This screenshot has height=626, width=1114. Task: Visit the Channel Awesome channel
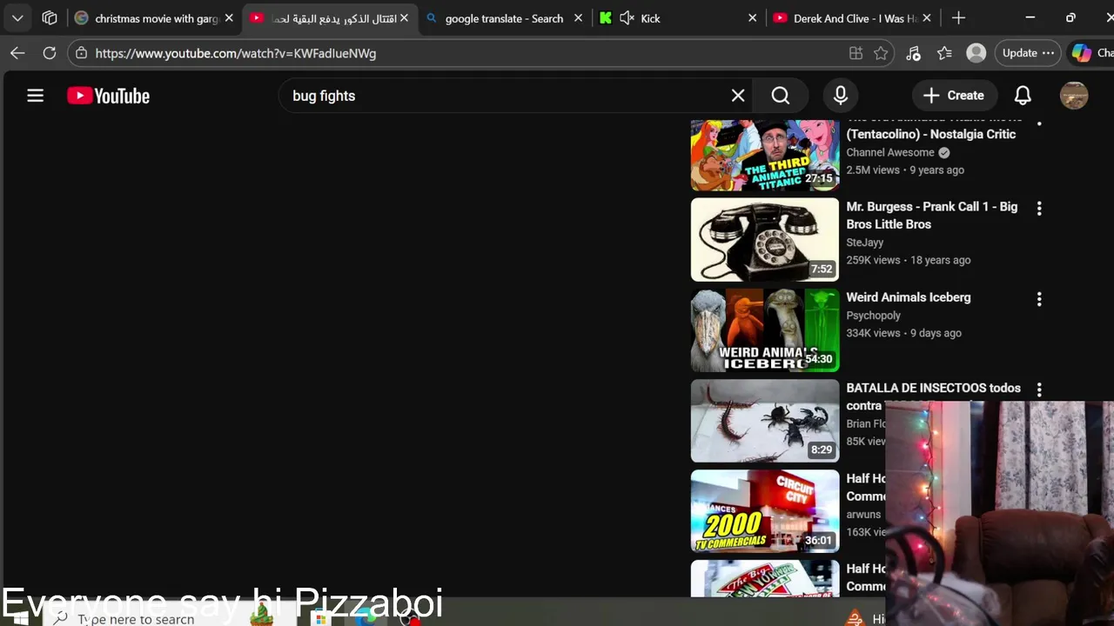click(890, 152)
